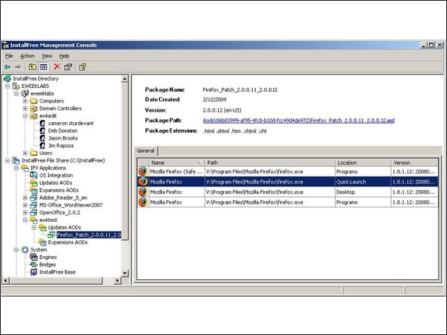The height and width of the screenshot is (335, 447).
Task: Expand the OpenOffice_2.0.2 node
Action: [25, 212]
